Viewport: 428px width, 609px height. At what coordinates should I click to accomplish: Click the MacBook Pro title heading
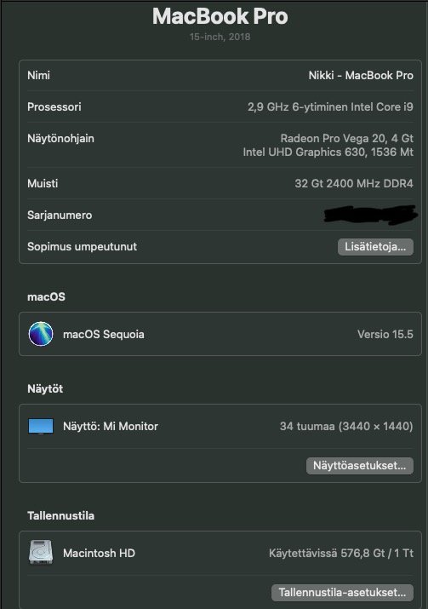220,16
